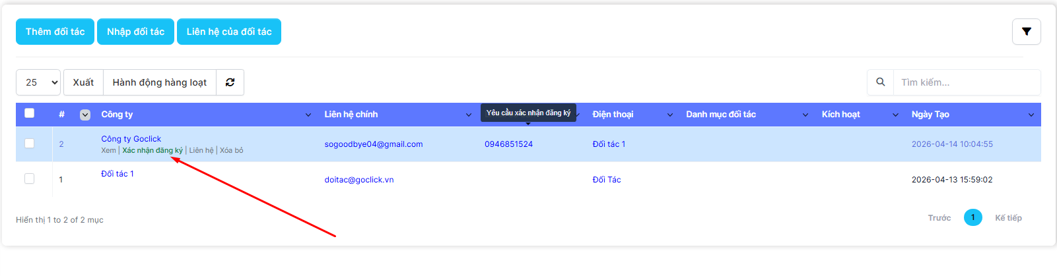Go to pagination page 1
Image resolution: width=1057 pixels, height=276 pixels.
972,217
